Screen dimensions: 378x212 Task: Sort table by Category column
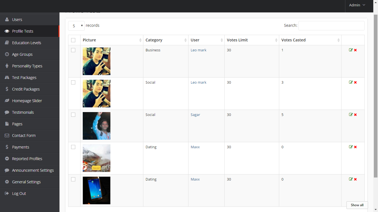click(x=166, y=40)
